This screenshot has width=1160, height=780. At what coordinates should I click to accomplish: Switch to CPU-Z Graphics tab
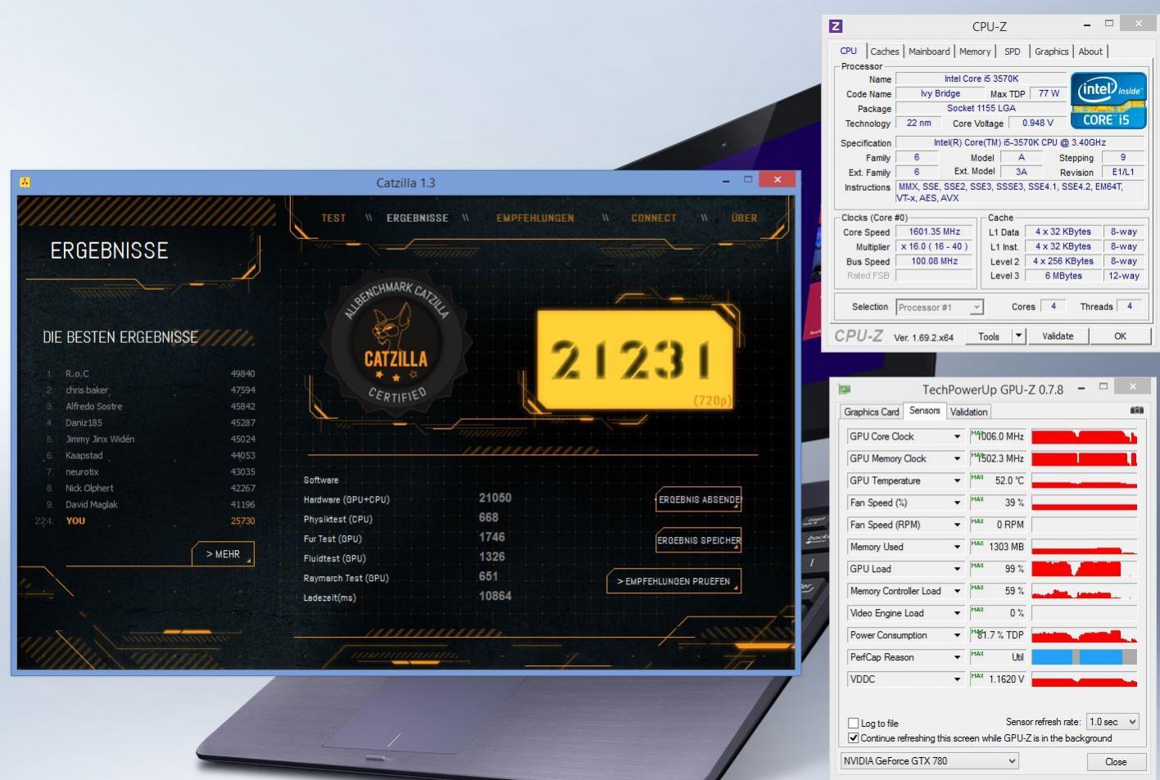tap(1051, 51)
